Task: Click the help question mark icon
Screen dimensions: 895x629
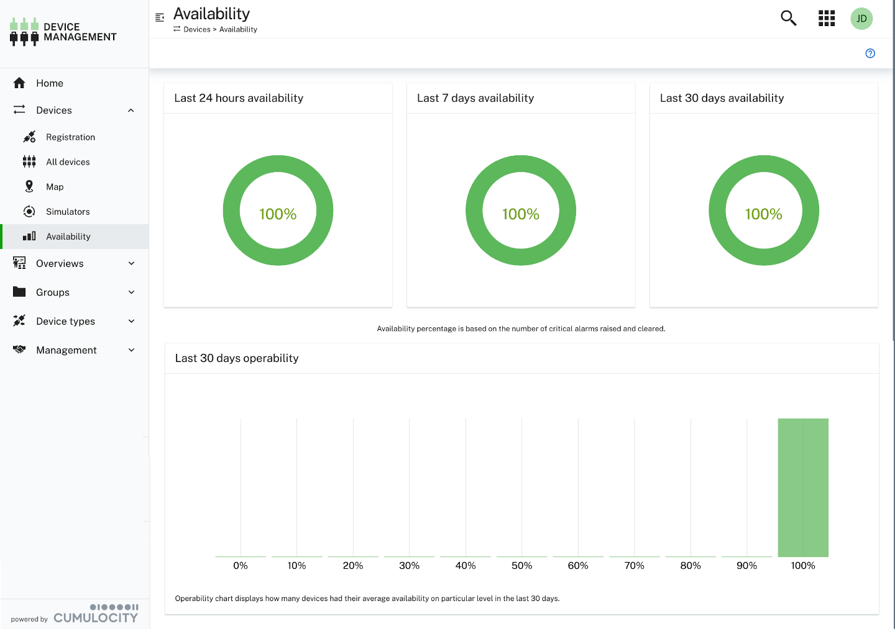Action: (x=870, y=53)
